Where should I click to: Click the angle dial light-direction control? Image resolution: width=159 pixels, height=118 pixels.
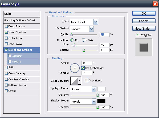point(75,68)
